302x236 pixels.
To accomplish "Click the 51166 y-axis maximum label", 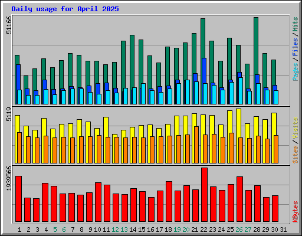I will [x=9, y=25].
